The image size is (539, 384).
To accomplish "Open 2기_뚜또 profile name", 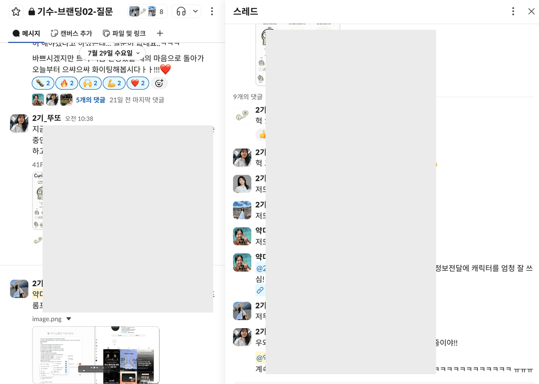I will (x=46, y=118).
